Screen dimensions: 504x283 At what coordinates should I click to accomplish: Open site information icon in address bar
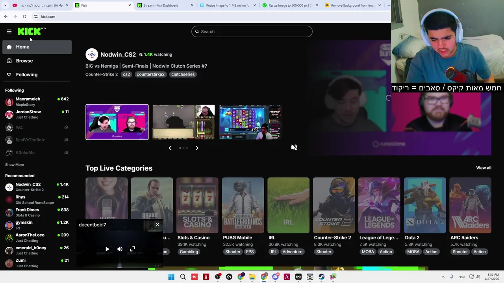(36, 17)
